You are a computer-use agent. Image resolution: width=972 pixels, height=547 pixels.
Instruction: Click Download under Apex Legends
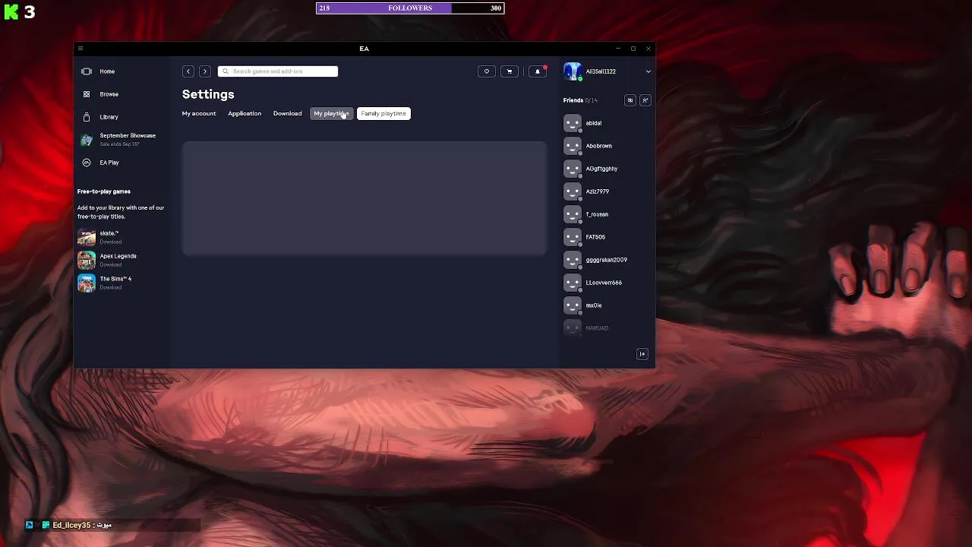coord(111,264)
